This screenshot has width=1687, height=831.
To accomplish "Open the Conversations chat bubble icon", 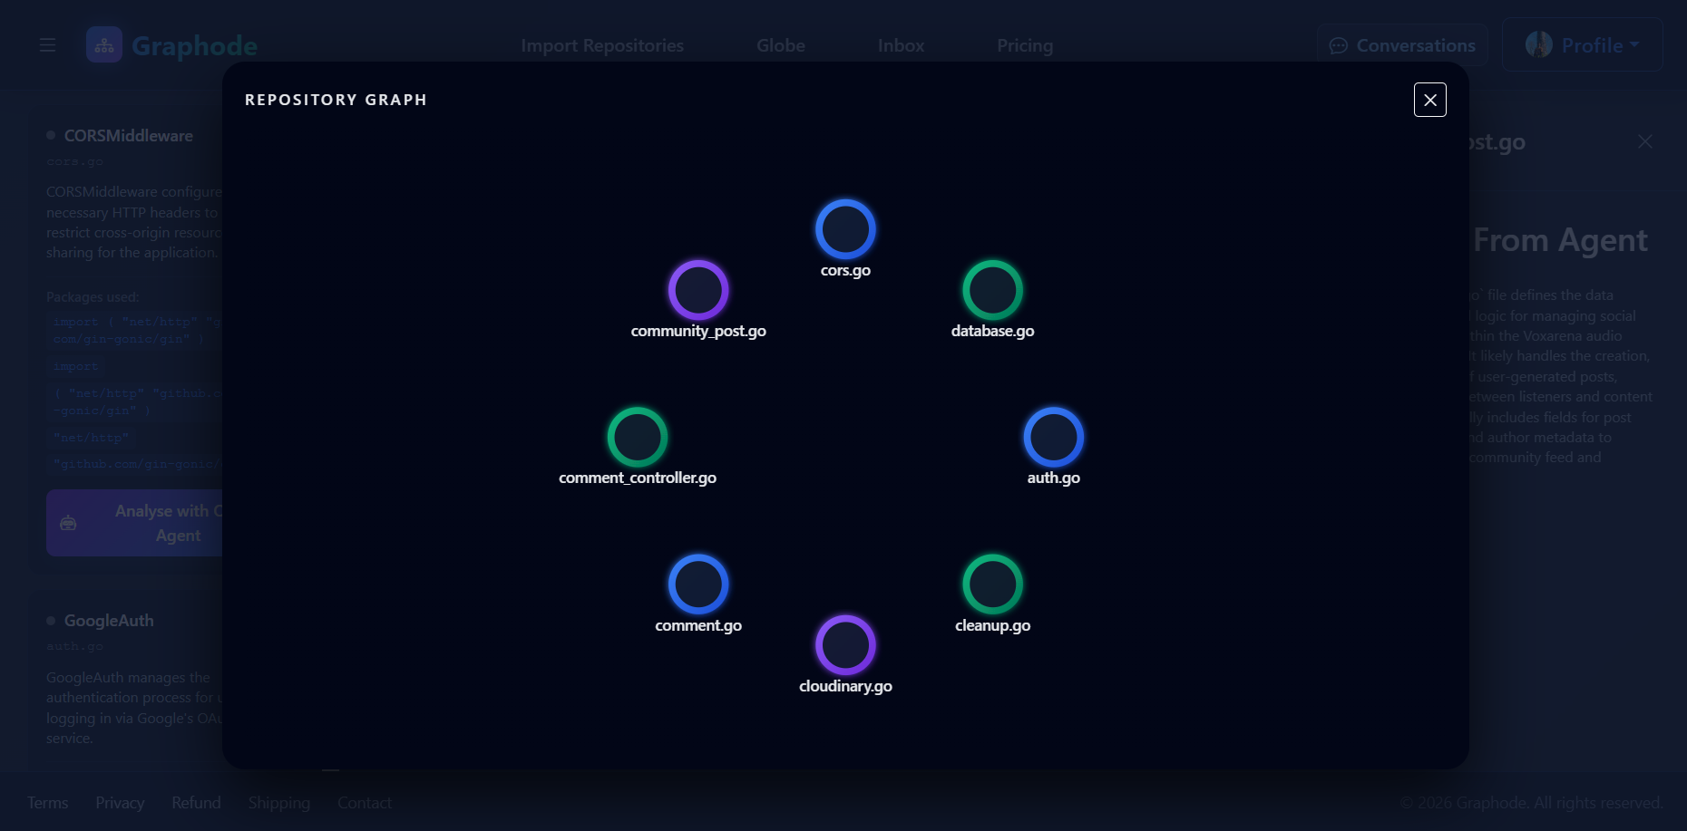I will tap(1338, 44).
